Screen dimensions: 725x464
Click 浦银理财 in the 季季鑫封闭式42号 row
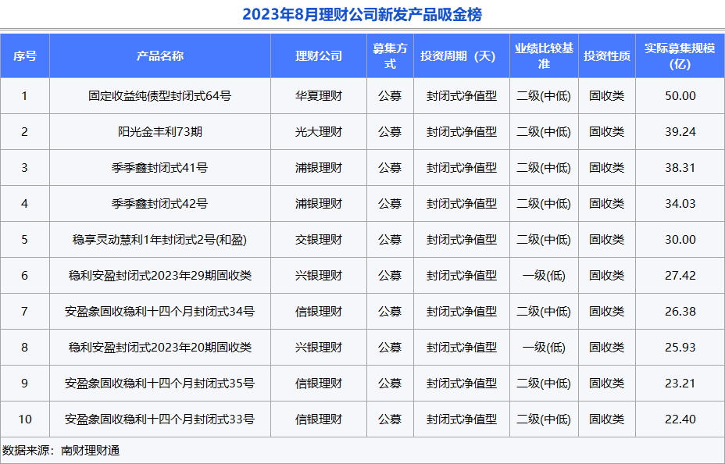click(x=319, y=203)
